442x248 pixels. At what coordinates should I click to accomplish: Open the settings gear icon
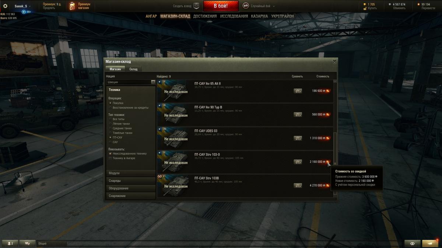point(5,6)
